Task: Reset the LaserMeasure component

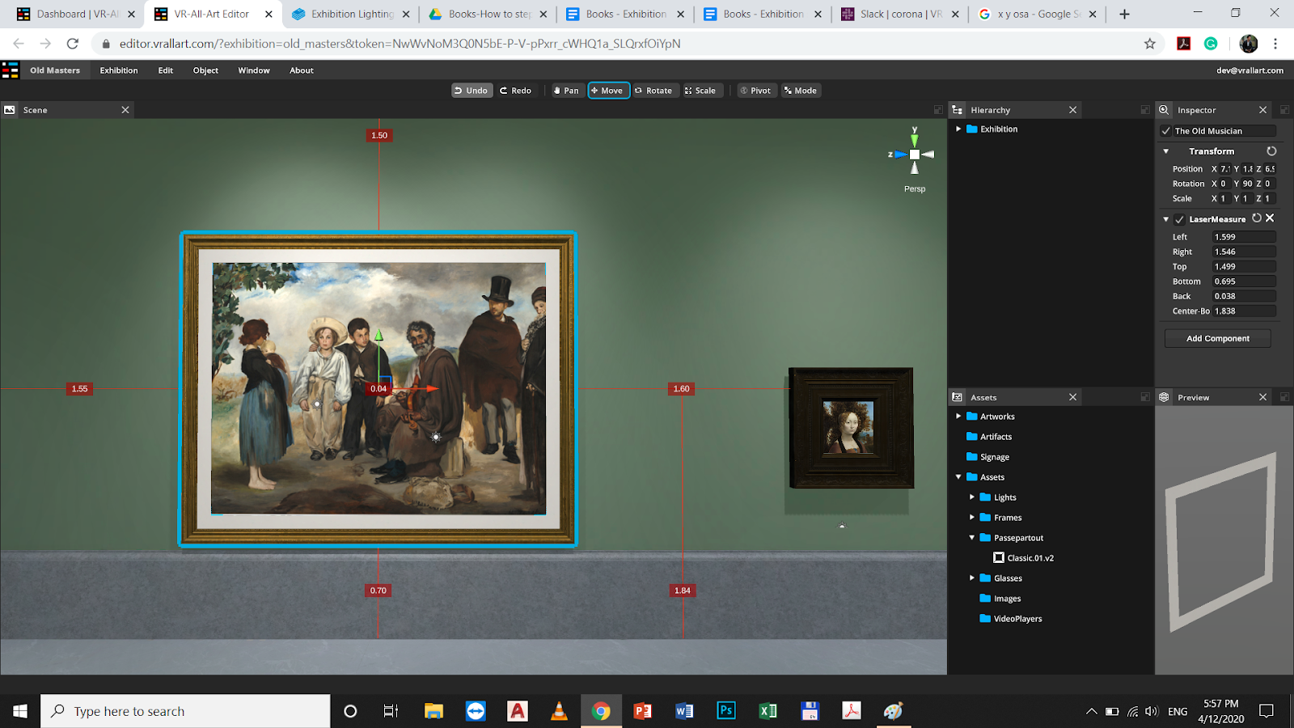Action: tap(1257, 218)
